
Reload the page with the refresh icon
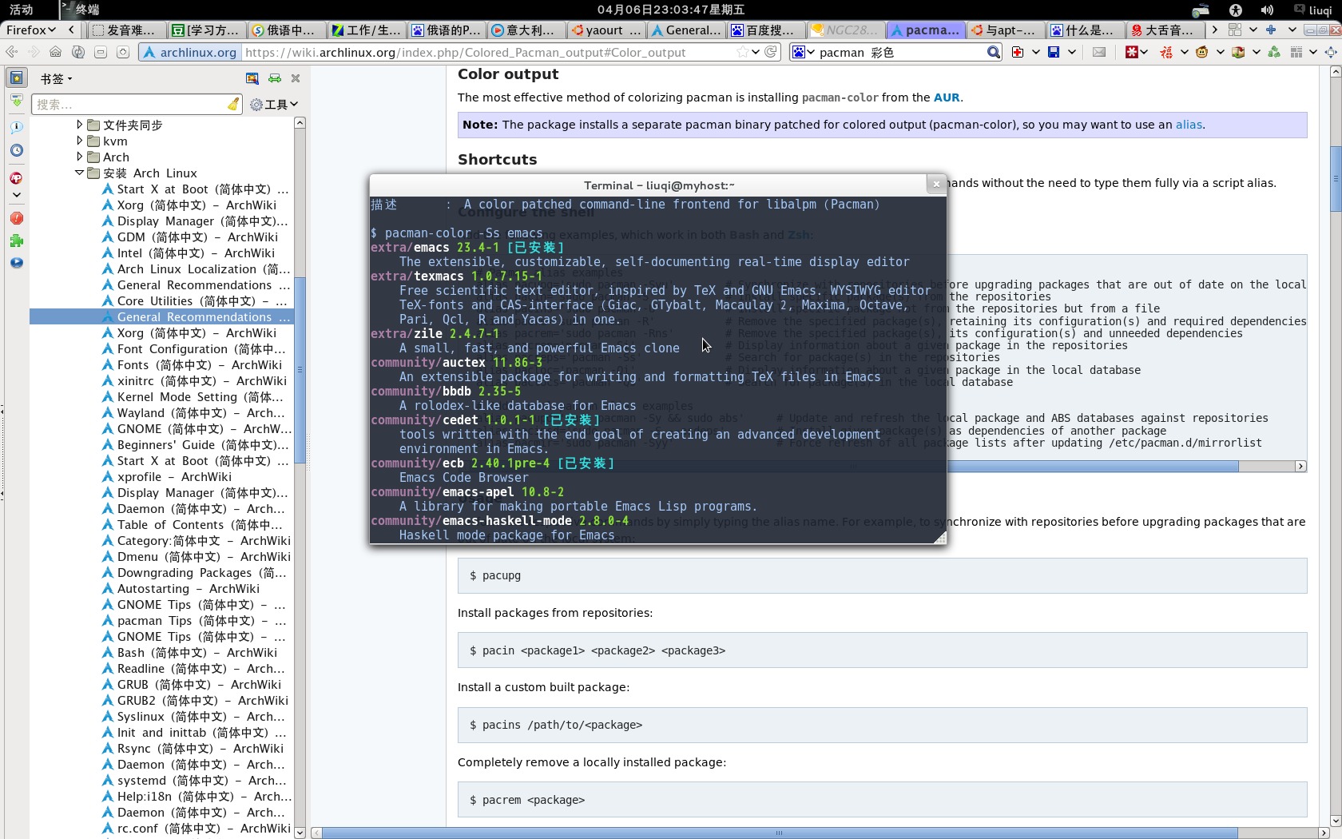point(771,52)
